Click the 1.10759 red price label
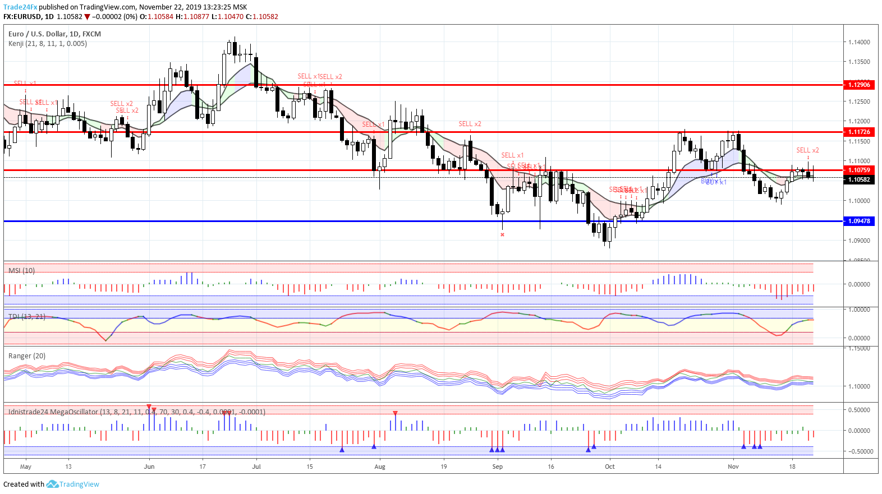 pyautogui.click(x=859, y=170)
